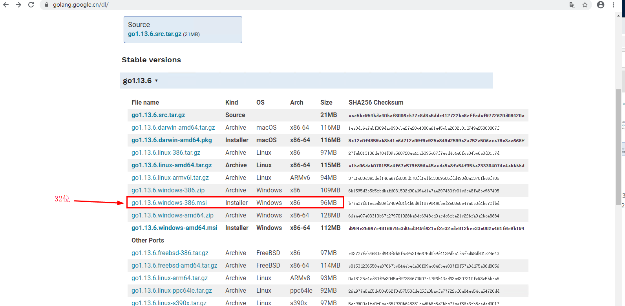
Task: Open the Chrome three-dot menu
Action: [613, 5]
